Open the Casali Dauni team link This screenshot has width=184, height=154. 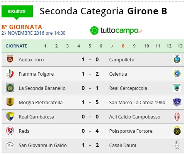tap(123, 146)
